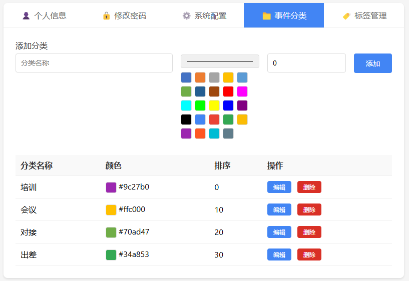Select the category name 出差
Image resolution: width=409 pixels, height=281 pixels.
[x=29, y=254]
